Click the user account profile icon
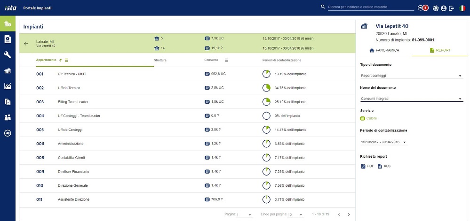Screen dimensions: 470x221 pyautogui.click(x=443, y=8)
